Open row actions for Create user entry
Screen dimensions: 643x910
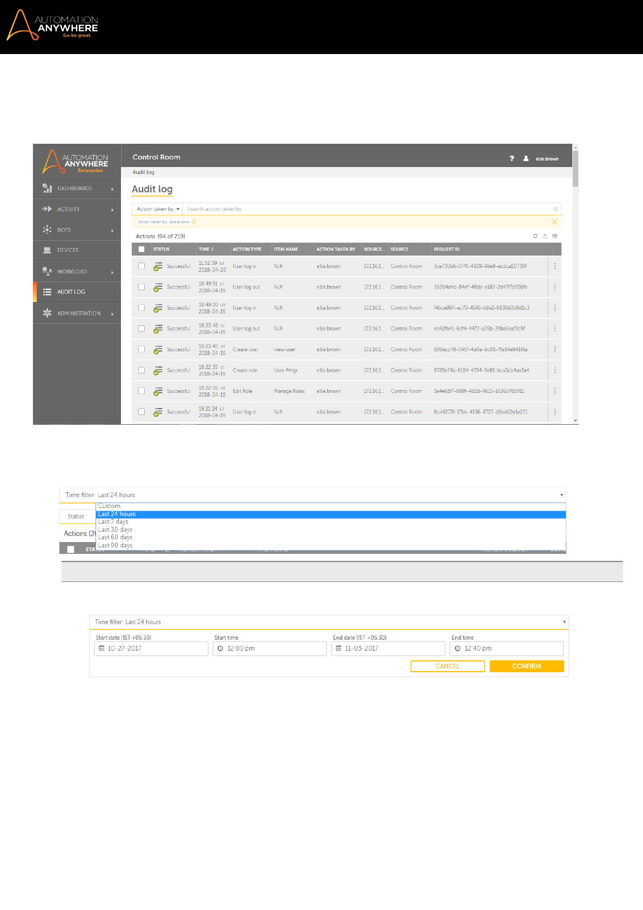click(554, 349)
